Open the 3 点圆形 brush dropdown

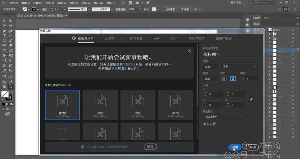tap(112, 9)
